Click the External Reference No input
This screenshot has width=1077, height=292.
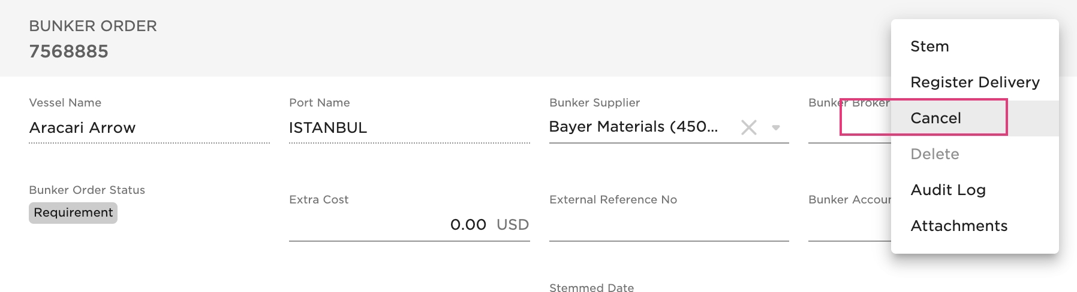coord(669,226)
